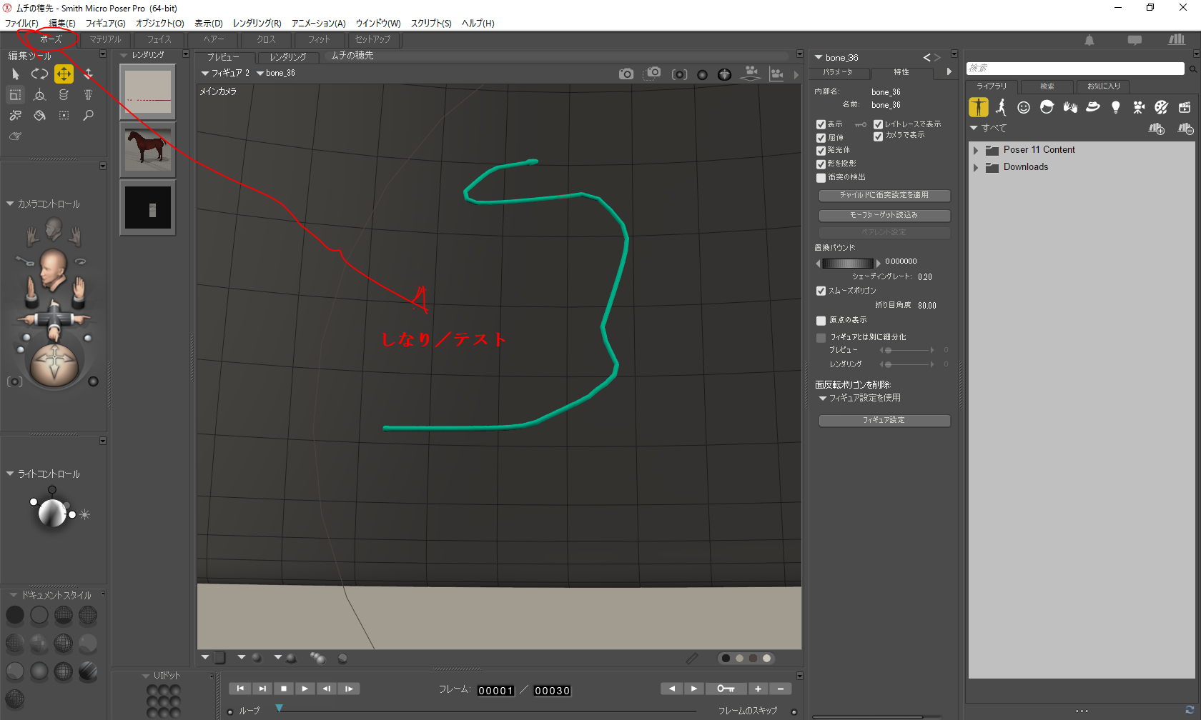
Task: Select the Rotate tool in editing tools
Action: [39, 74]
